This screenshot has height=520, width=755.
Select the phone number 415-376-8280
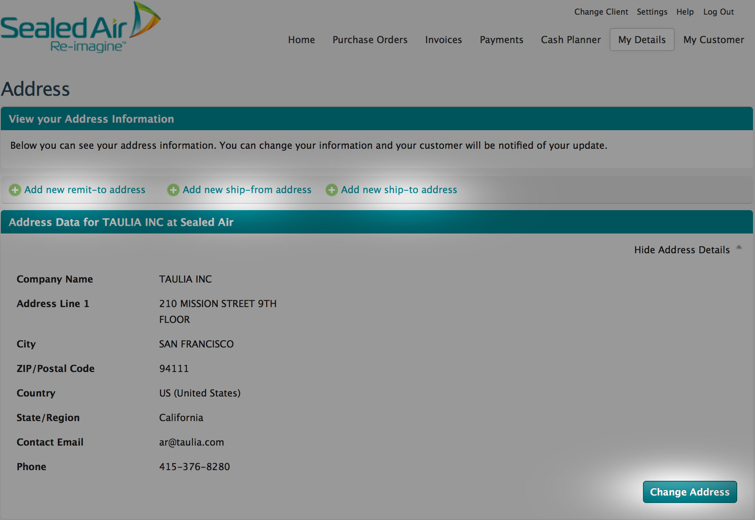click(x=194, y=467)
